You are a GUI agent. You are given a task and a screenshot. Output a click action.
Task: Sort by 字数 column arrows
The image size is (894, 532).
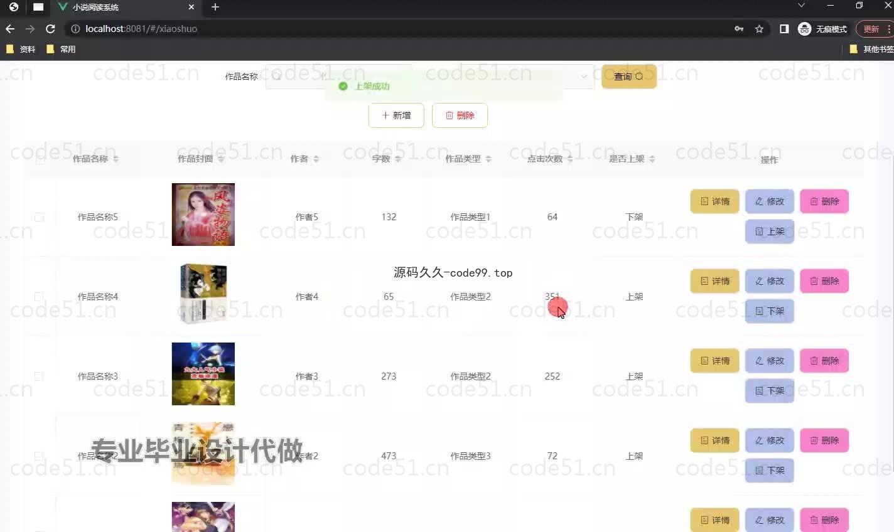pos(397,159)
